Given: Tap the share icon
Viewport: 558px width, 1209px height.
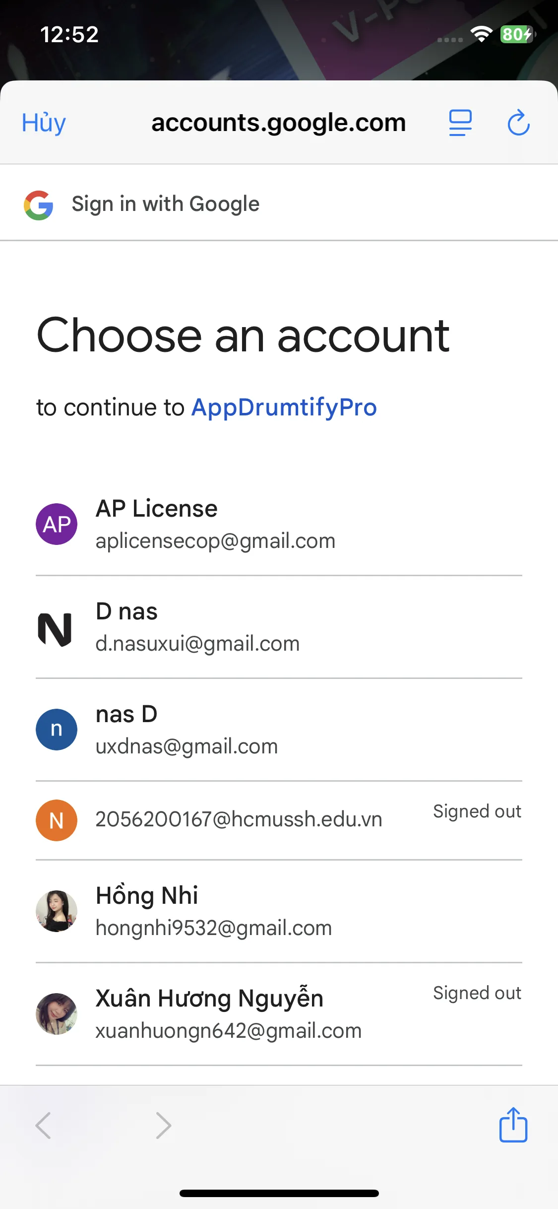Looking at the screenshot, I should 513,1125.
